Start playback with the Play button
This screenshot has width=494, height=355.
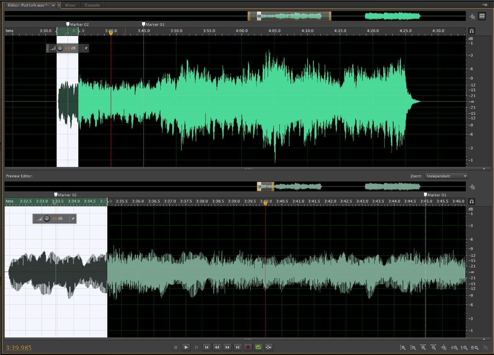(x=186, y=347)
